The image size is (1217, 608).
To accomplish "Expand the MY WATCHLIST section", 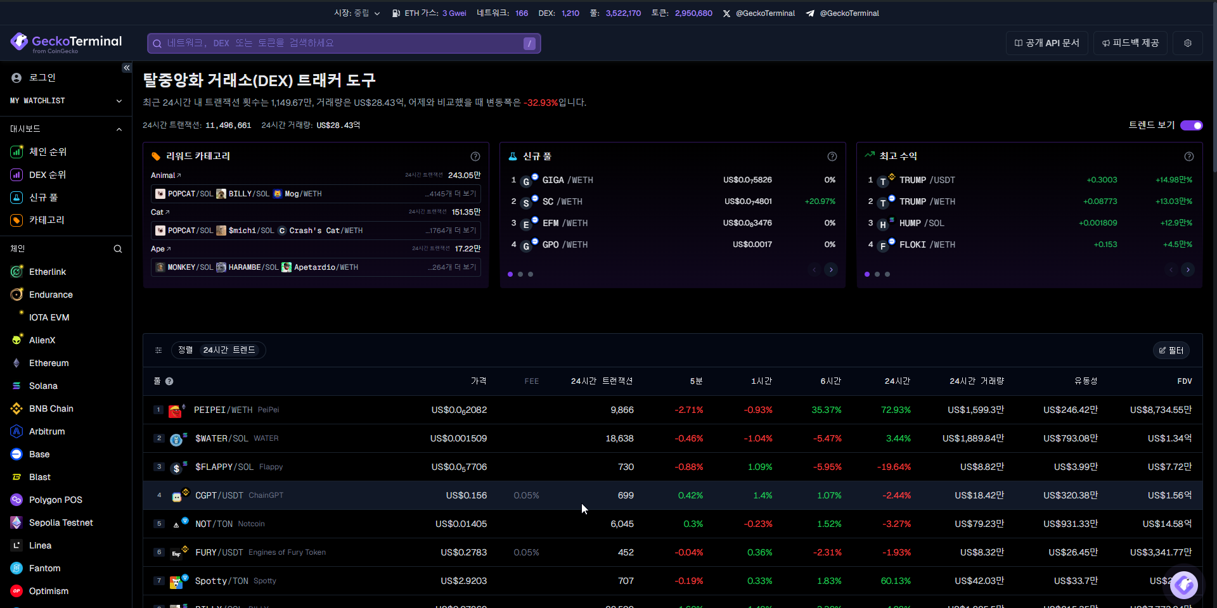I will point(66,101).
